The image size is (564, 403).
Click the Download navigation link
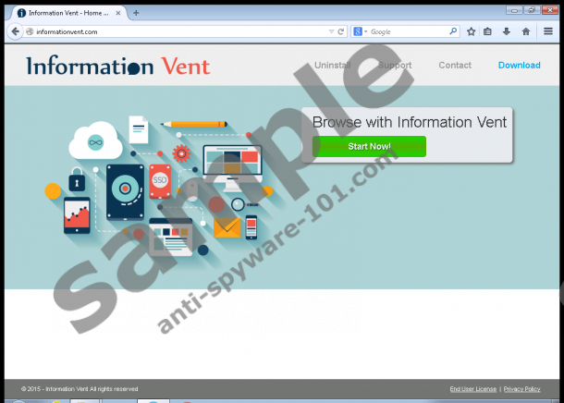click(519, 66)
